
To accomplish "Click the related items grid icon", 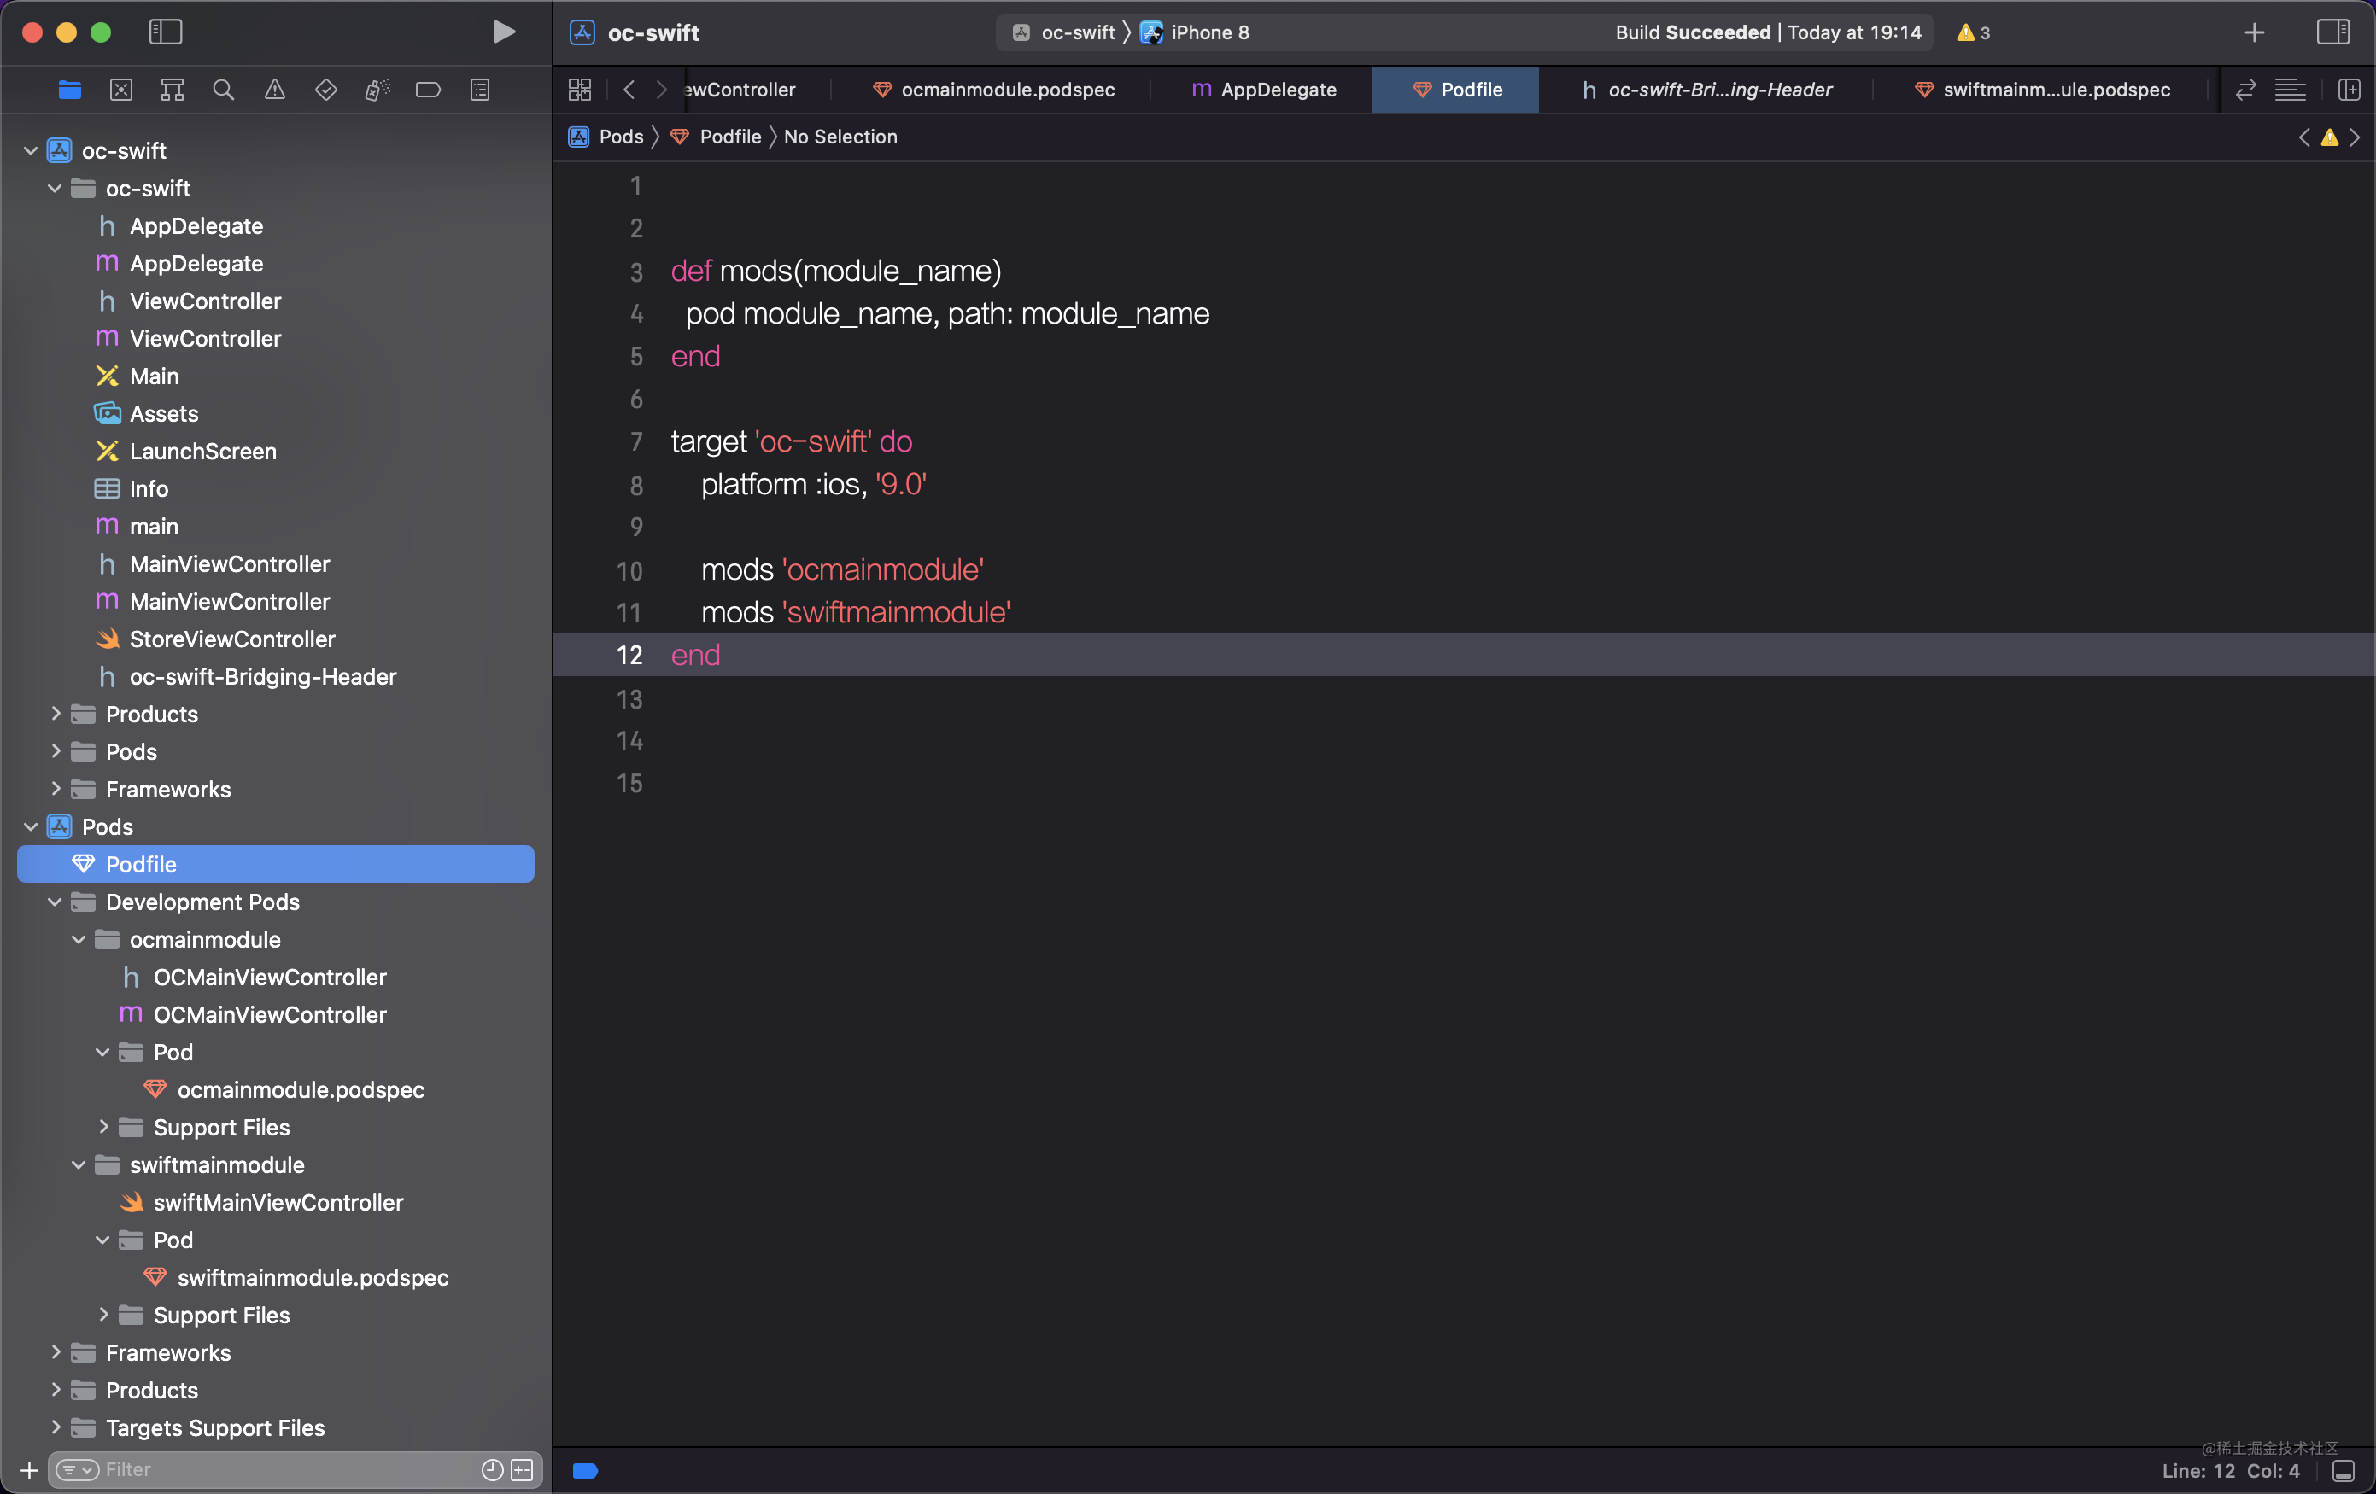I will pos(580,90).
